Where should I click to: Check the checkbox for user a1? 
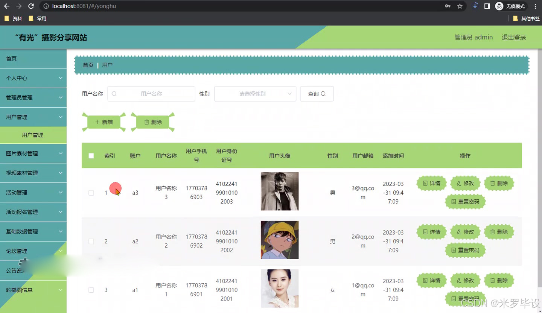pyautogui.click(x=91, y=290)
